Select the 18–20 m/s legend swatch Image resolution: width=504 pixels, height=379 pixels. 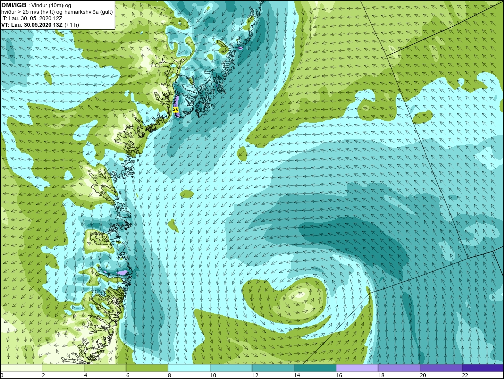click(x=399, y=368)
